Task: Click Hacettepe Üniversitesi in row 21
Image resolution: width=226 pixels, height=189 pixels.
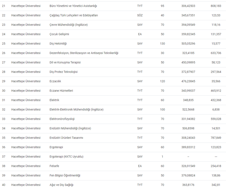Action: [x=26, y=6]
